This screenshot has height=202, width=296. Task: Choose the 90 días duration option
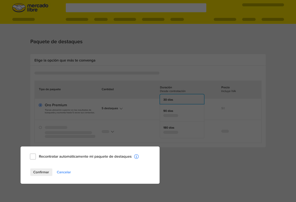[x=182, y=113]
